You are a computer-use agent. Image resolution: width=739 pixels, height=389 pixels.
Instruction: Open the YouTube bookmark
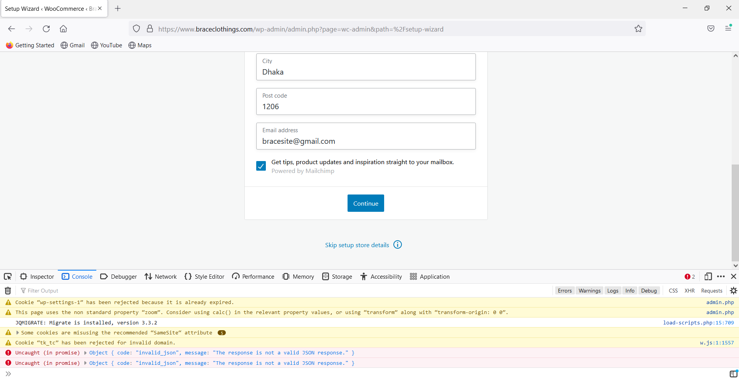coord(107,45)
